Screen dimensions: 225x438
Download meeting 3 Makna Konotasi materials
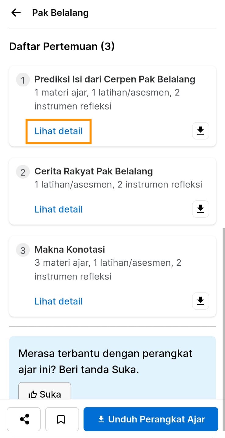(200, 301)
